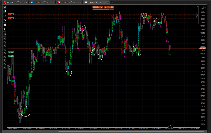Click the orange-green sentiment bar under prices

[103, 10]
